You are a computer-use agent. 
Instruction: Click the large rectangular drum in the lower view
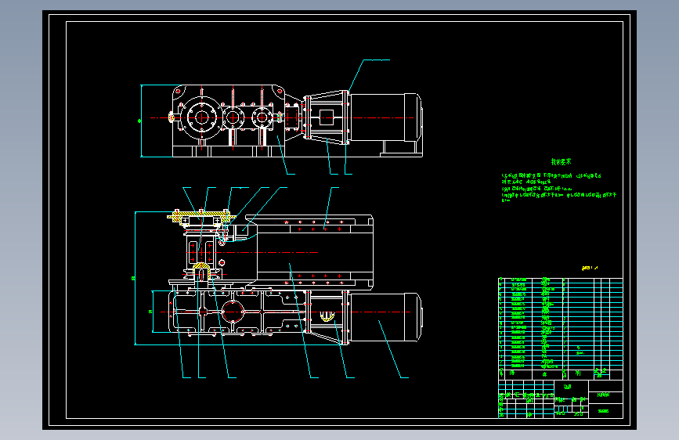click(x=316, y=252)
